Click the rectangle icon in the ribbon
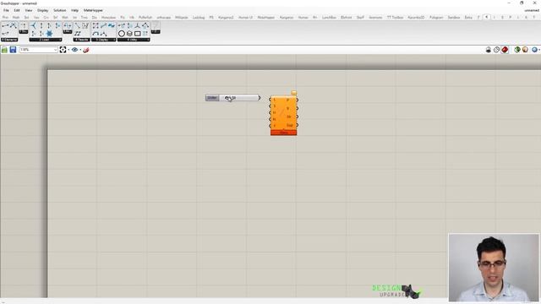Screen dimensions: 541x304 click(137, 34)
